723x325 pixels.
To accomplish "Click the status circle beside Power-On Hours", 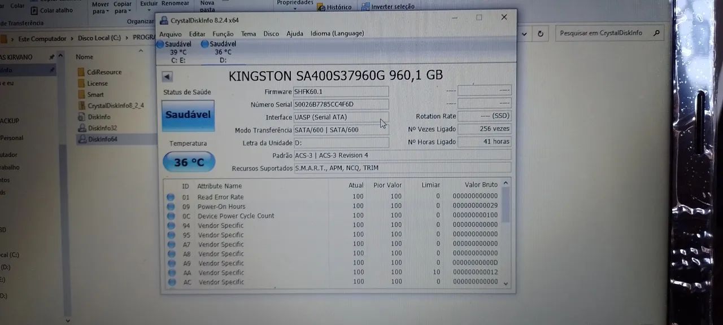I will pos(171,205).
